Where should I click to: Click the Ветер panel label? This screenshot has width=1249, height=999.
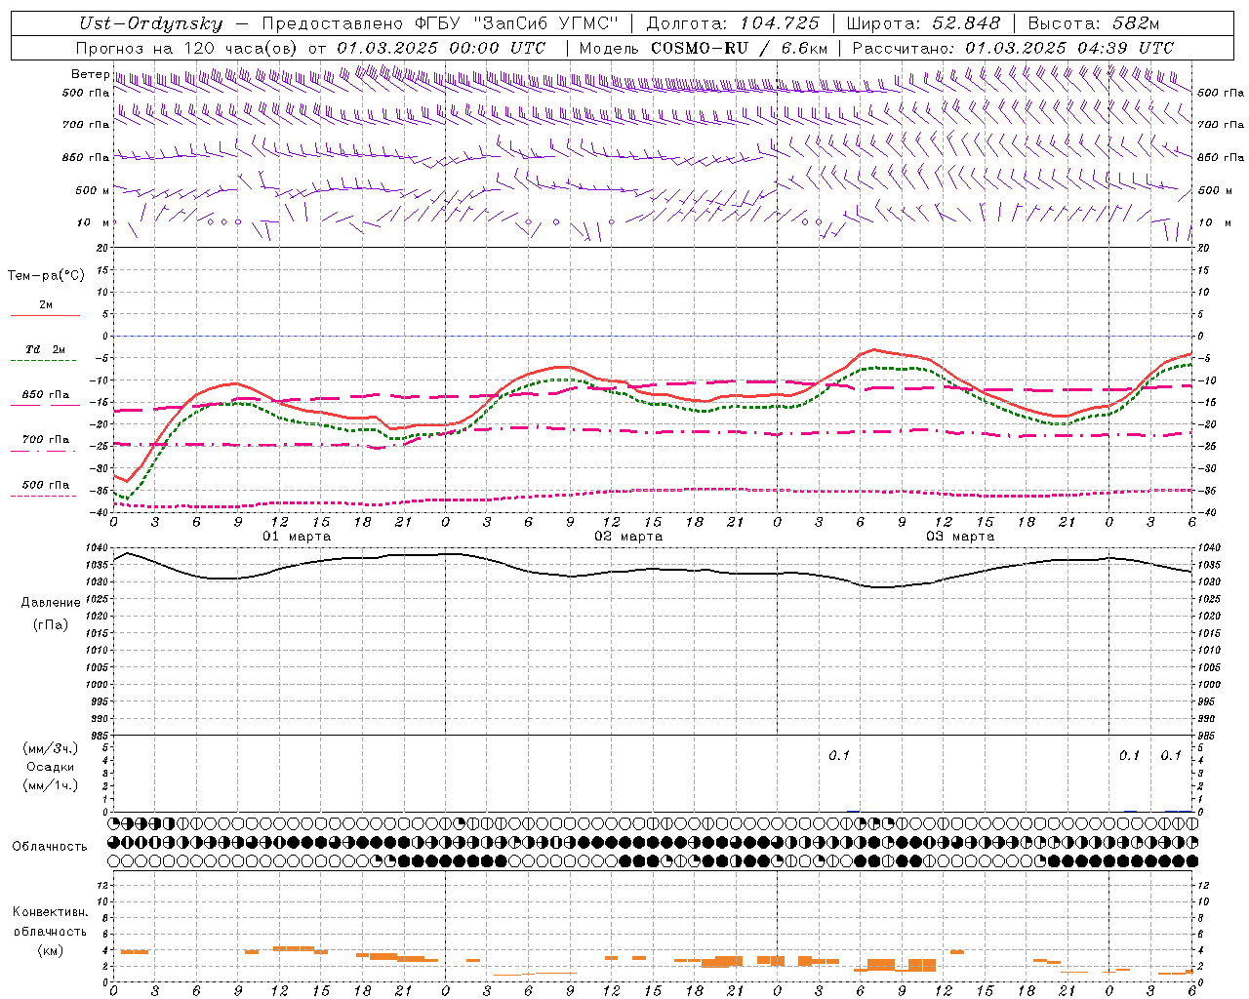tap(90, 74)
